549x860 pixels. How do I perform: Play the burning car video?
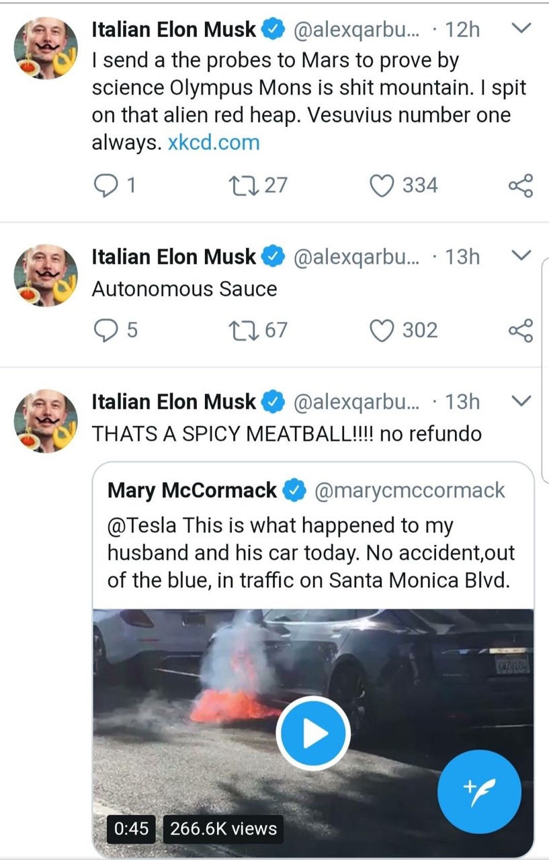[313, 734]
